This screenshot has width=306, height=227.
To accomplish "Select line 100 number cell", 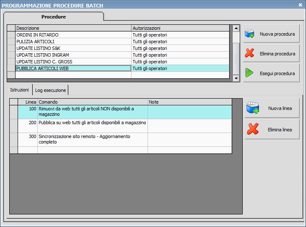I will point(28,112).
